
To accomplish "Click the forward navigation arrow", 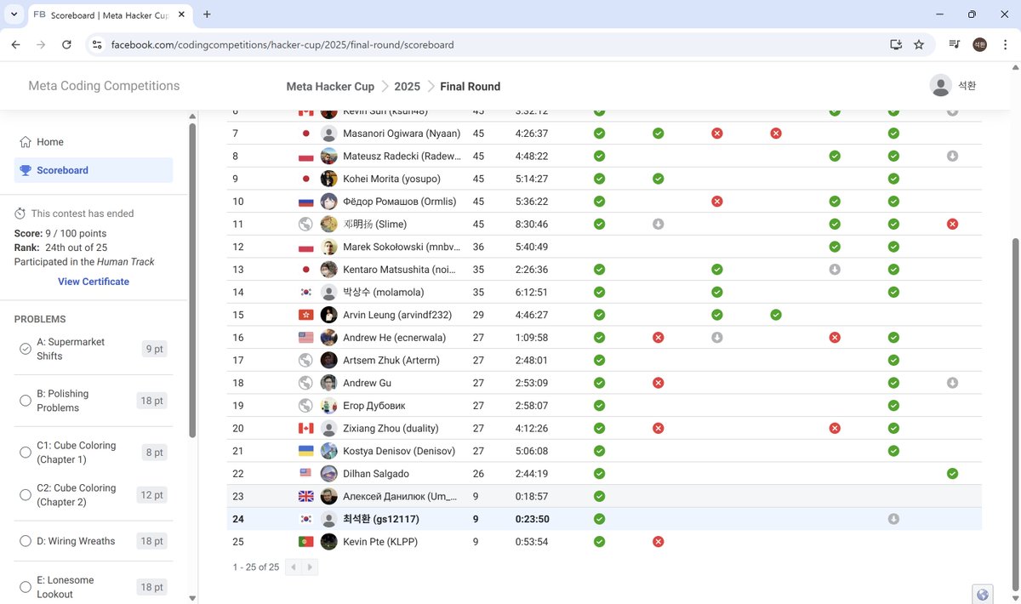I will point(41,44).
